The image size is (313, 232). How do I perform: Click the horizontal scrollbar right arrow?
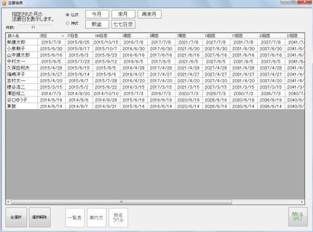tap(302, 202)
